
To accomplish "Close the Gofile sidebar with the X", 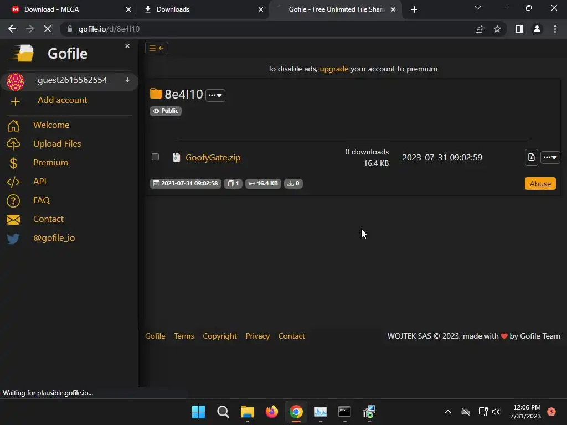I will (127, 46).
